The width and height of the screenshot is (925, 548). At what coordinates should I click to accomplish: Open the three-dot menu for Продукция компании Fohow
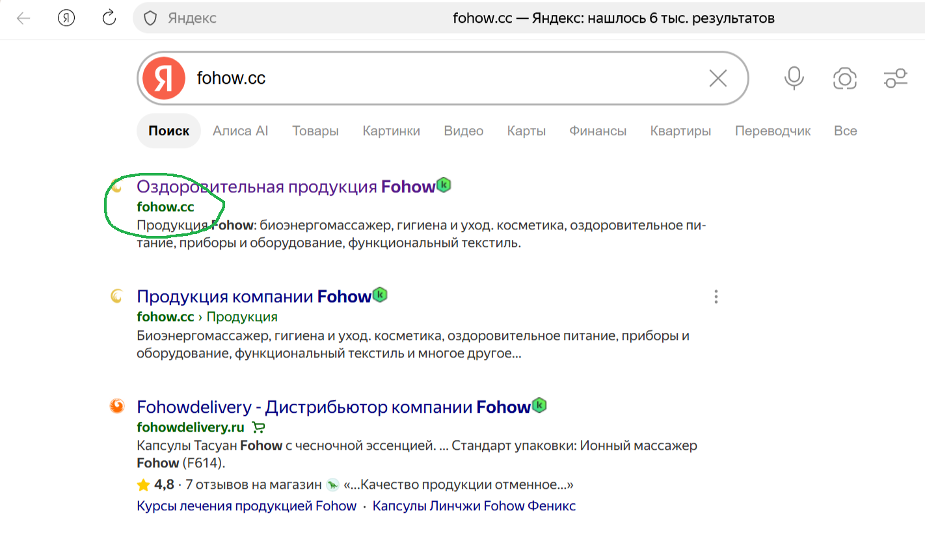[716, 297]
